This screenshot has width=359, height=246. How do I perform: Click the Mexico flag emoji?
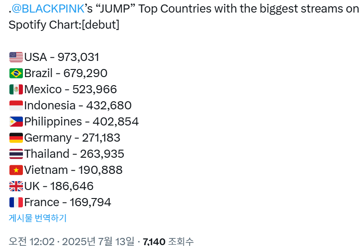(16, 89)
